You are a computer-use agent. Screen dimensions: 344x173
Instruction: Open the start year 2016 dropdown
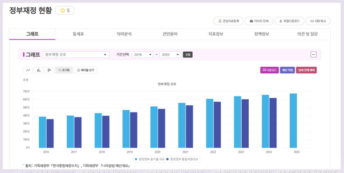pos(142,55)
